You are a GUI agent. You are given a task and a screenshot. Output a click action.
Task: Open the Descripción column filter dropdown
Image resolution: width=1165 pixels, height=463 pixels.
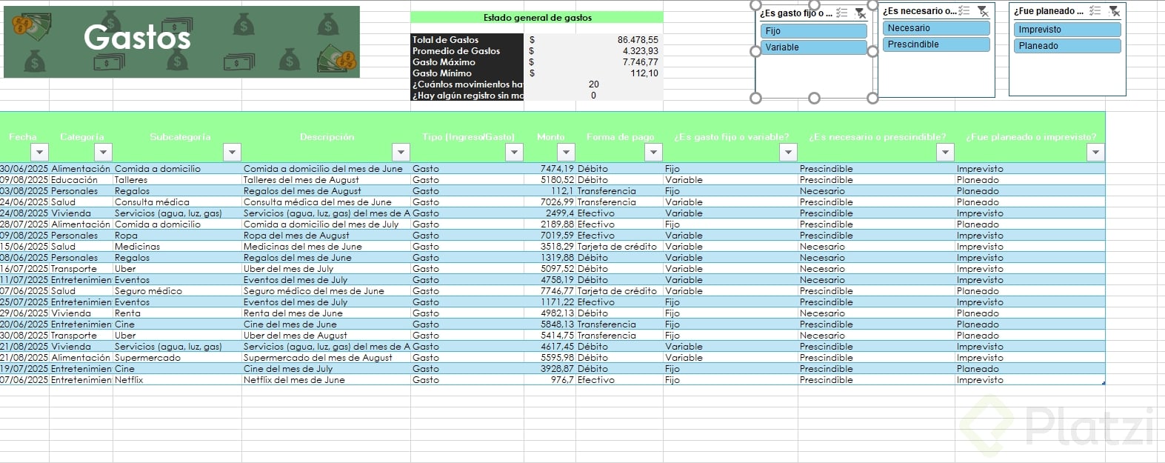pos(401,153)
